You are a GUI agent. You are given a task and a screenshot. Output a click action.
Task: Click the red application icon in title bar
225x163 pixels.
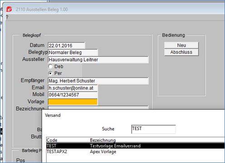9,9
